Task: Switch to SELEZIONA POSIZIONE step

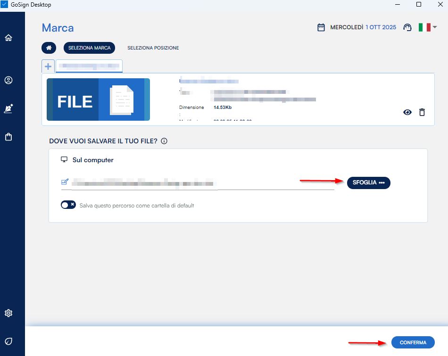Action: coord(153,48)
